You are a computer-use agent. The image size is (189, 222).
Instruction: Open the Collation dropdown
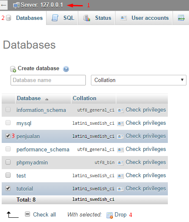click(139, 80)
